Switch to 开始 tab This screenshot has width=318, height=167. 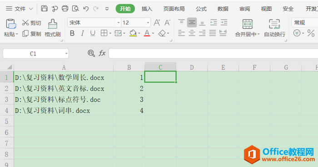pyautogui.click(x=125, y=9)
